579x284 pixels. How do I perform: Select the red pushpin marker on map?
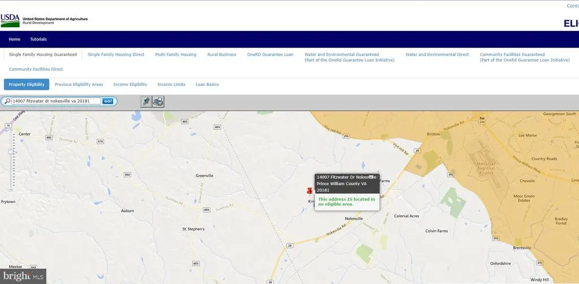pyautogui.click(x=309, y=190)
